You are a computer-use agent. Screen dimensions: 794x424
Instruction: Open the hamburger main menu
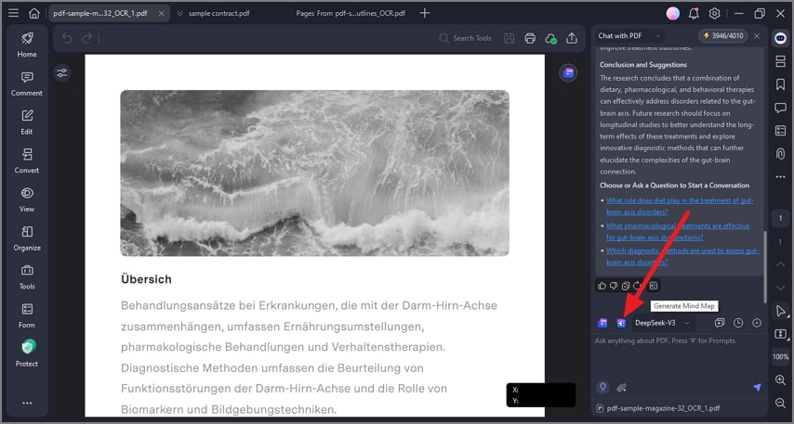click(14, 13)
